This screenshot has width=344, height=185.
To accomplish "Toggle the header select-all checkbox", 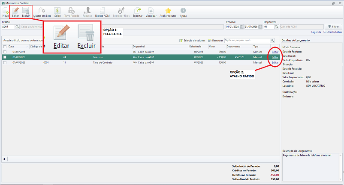I will click(x=5, y=47).
